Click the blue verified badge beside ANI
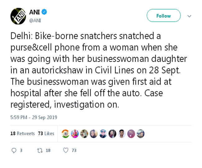 44,12
